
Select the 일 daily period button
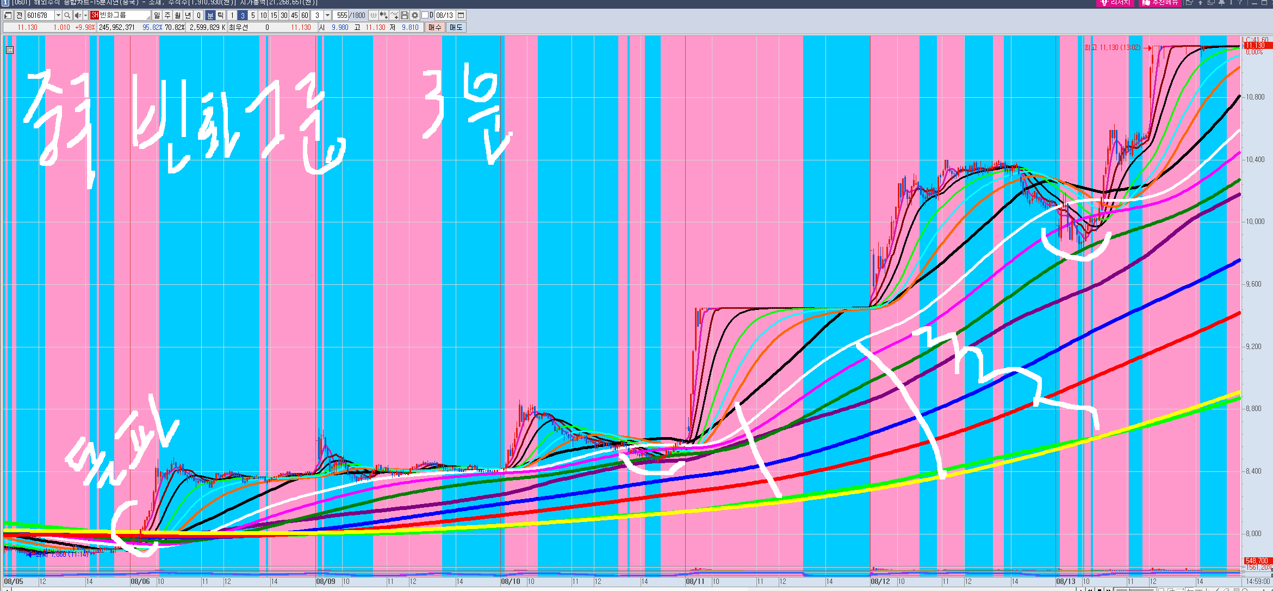[157, 15]
